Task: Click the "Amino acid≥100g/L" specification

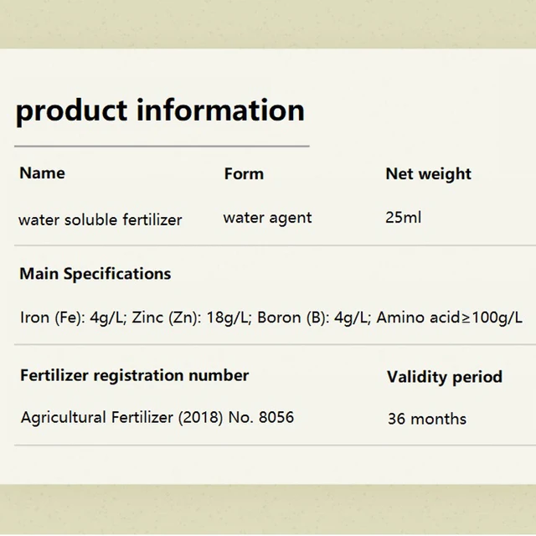Action: pyautogui.click(x=450, y=317)
